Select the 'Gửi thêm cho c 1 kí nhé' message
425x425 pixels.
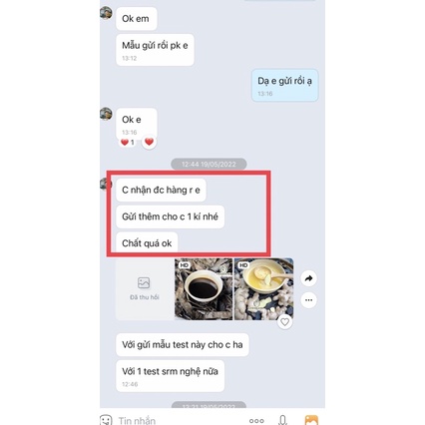pyautogui.click(x=170, y=216)
